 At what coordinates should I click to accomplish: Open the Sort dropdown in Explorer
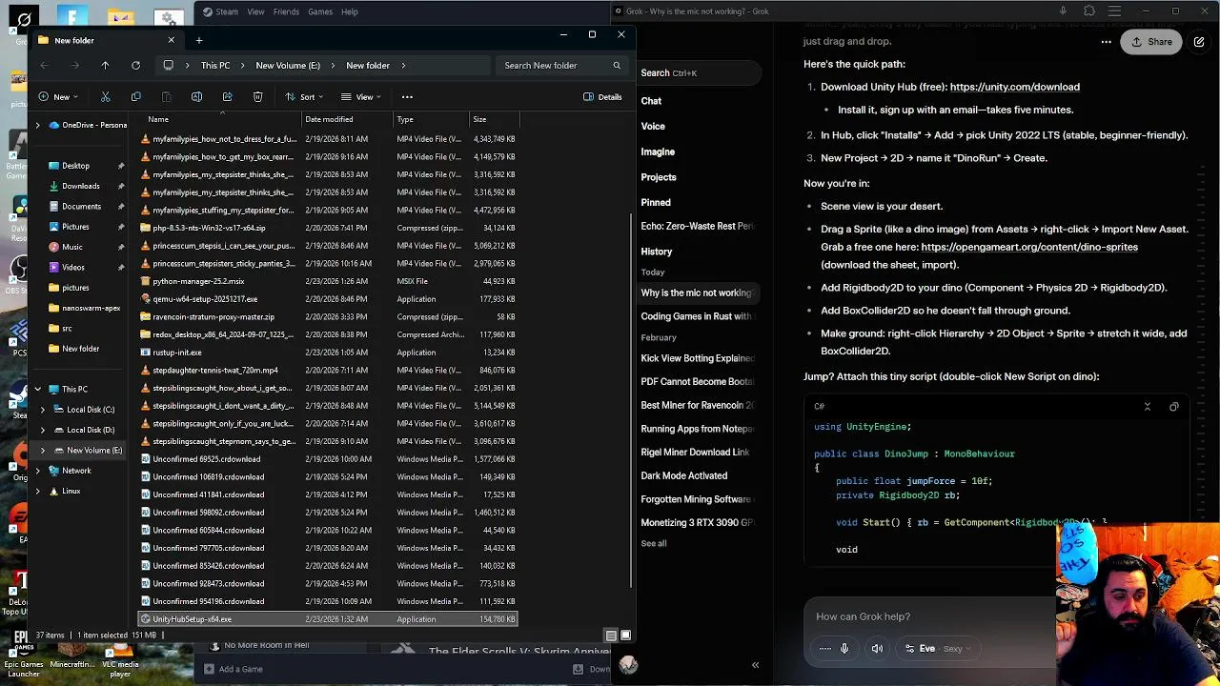click(304, 96)
